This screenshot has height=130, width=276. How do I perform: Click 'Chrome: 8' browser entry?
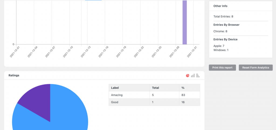(220, 31)
